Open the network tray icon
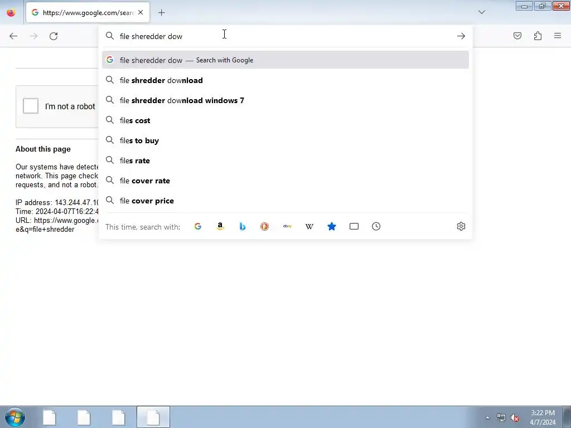The image size is (571, 428). [x=501, y=417]
